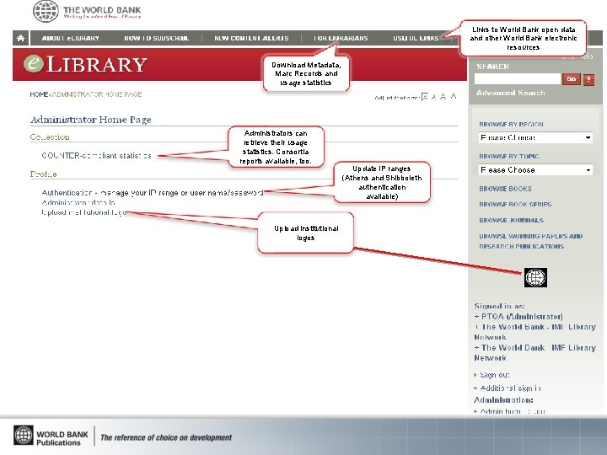
Task: Select the eLibrary logo banner
Action: point(85,64)
